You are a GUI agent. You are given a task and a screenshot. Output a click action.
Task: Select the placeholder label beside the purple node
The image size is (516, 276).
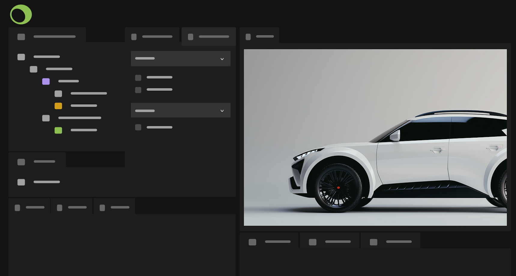coord(68,81)
